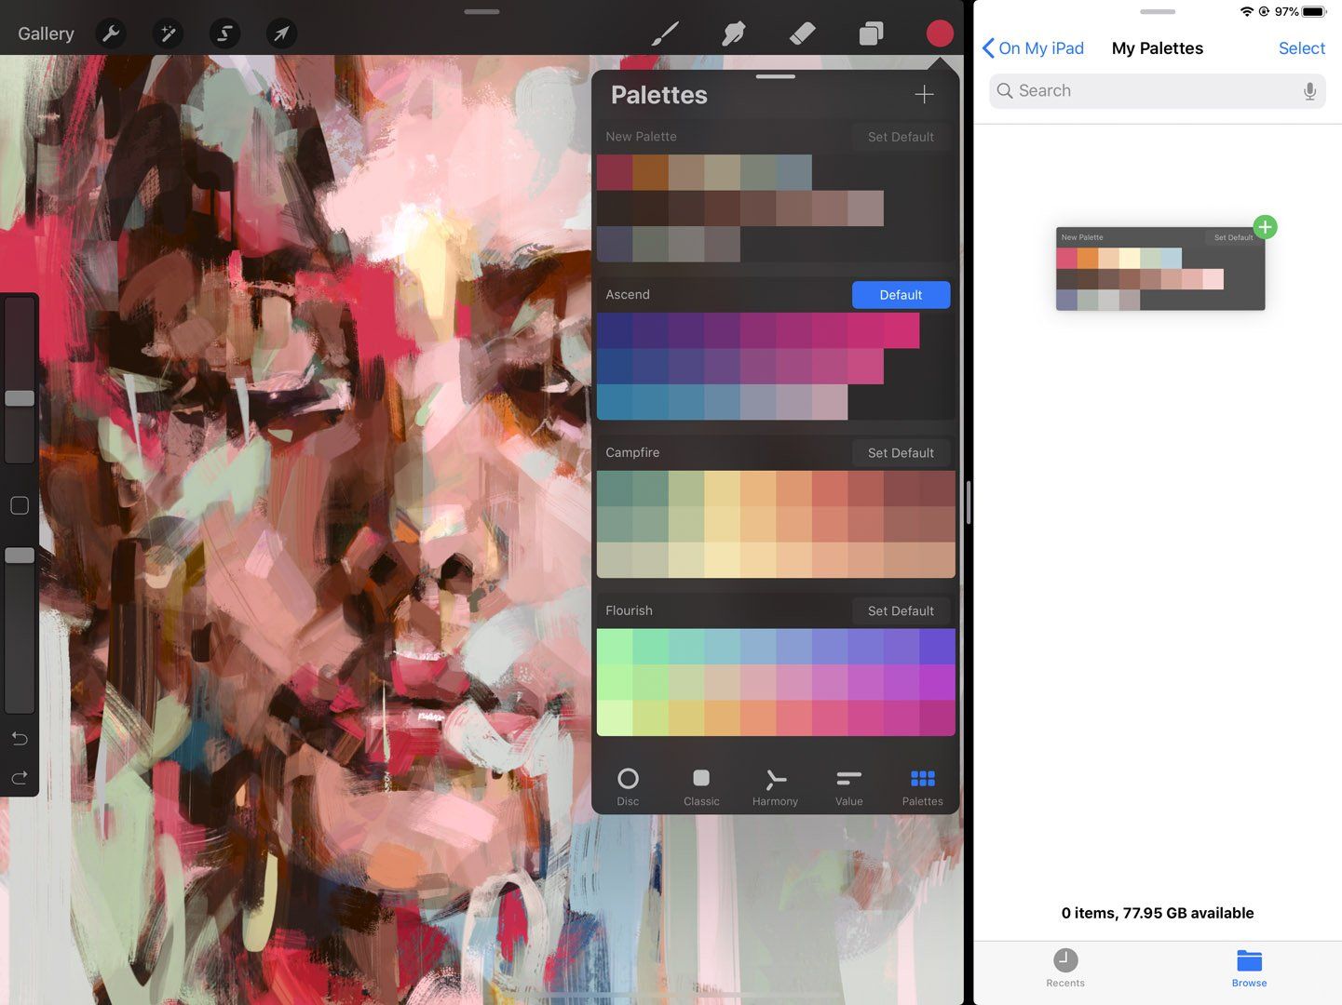
Task: Open the Actions wrench menu
Action: pyautogui.click(x=111, y=33)
